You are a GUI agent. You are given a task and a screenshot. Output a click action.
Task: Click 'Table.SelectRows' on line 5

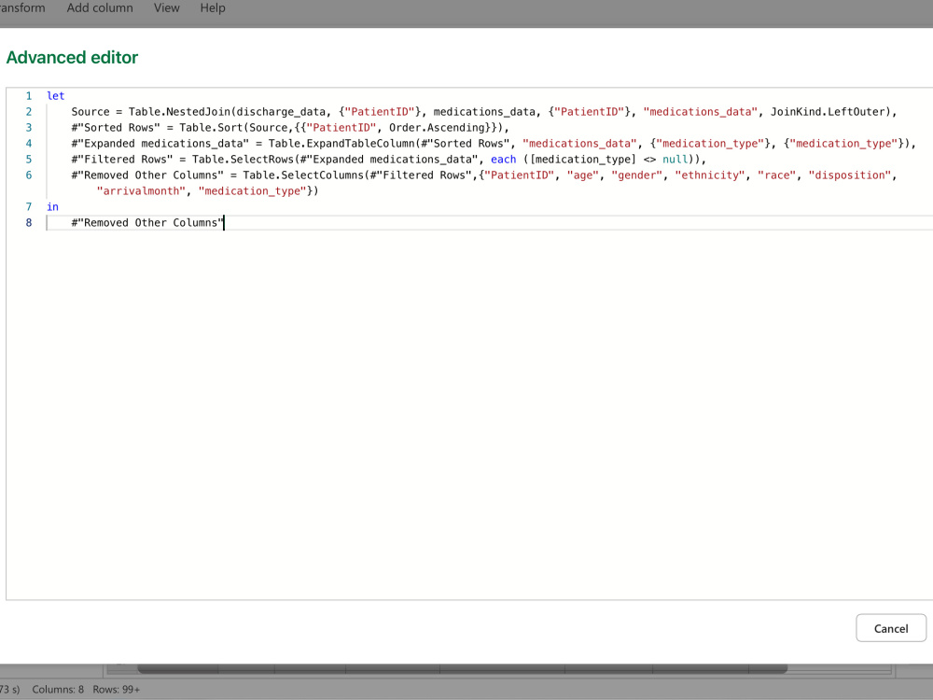(243, 160)
